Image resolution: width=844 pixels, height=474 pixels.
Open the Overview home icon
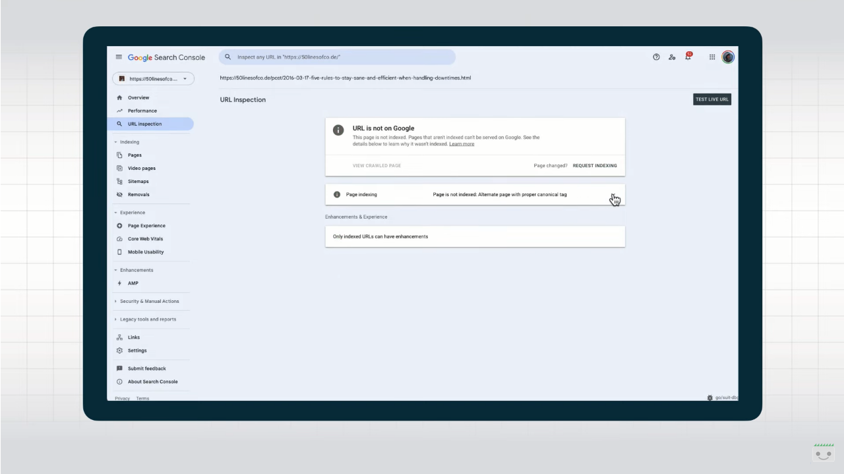coord(121,97)
